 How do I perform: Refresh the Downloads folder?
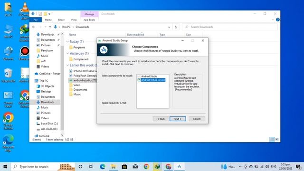[176, 27]
